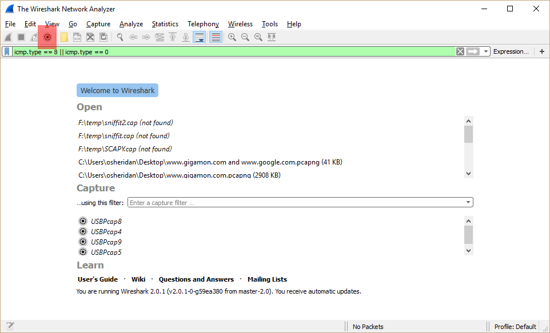Click the Reload capture file icon
The image size is (550, 333).
pos(103,37)
